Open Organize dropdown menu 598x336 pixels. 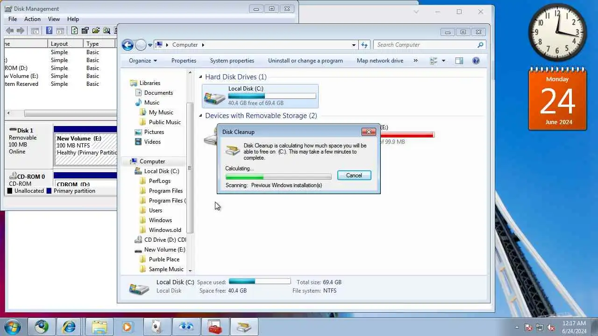point(143,61)
